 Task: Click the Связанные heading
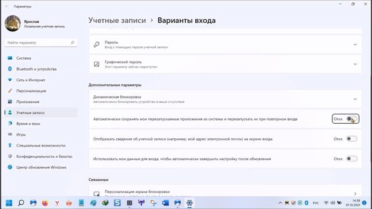[x=98, y=179]
